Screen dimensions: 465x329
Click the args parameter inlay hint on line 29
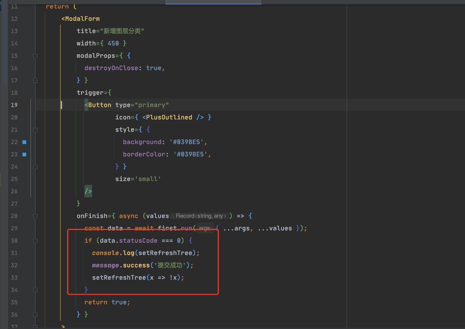205,228
